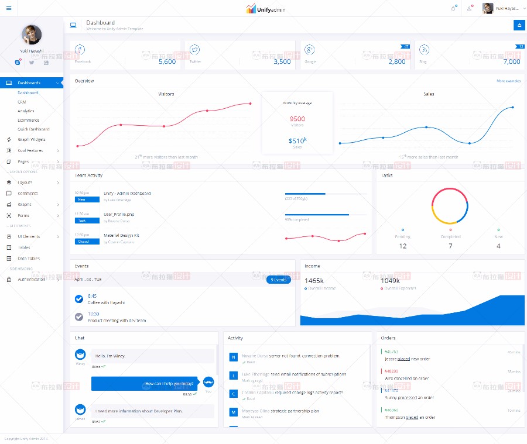Click the Forms sidebar icon

point(9,216)
